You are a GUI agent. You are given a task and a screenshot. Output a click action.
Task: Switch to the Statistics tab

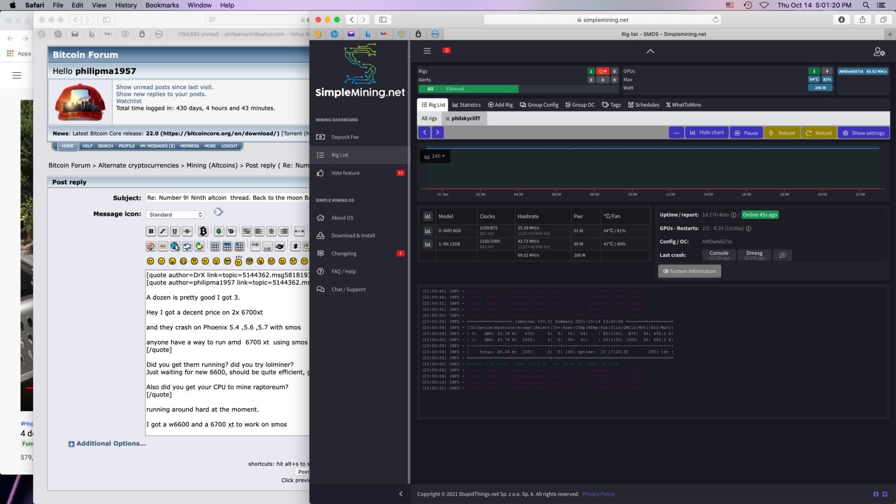pyautogui.click(x=466, y=105)
